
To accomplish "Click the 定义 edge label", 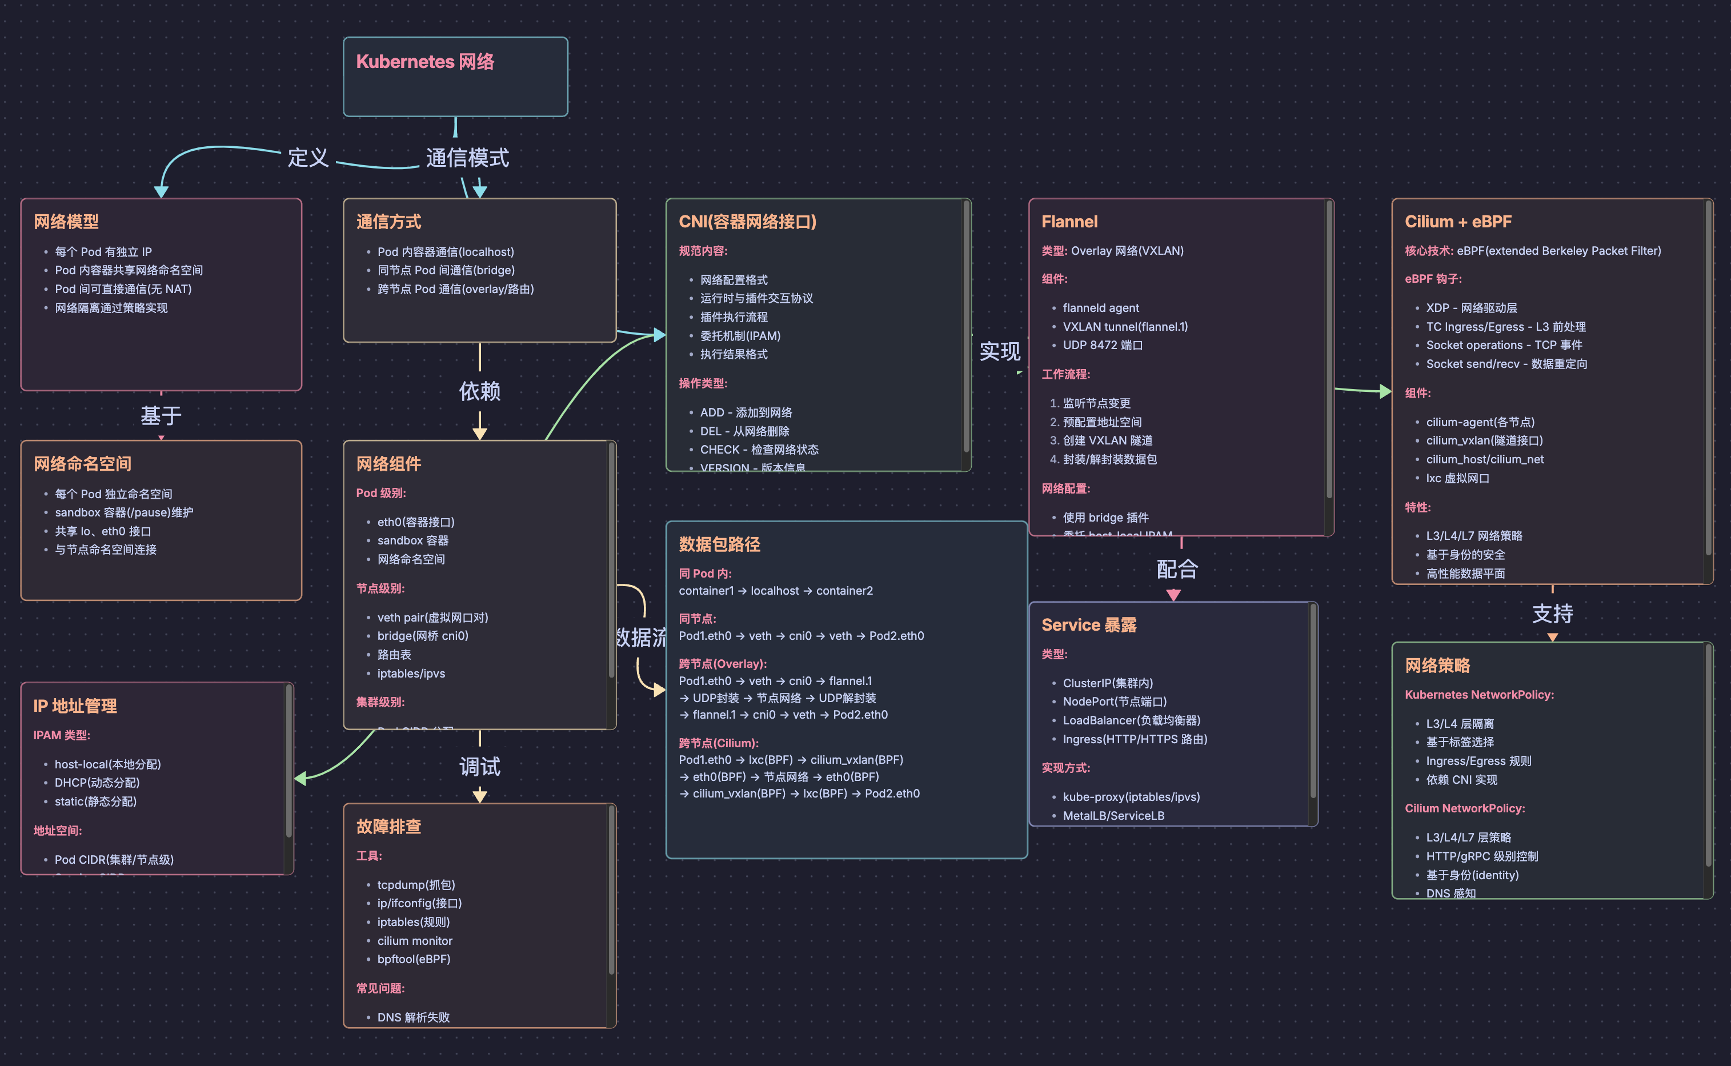I will [308, 157].
